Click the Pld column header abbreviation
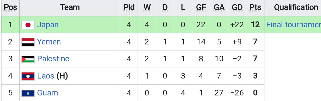The image size is (321, 101). [129, 8]
